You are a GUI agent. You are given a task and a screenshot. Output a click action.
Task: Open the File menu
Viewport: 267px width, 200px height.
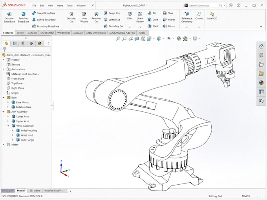[x=34, y=5]
